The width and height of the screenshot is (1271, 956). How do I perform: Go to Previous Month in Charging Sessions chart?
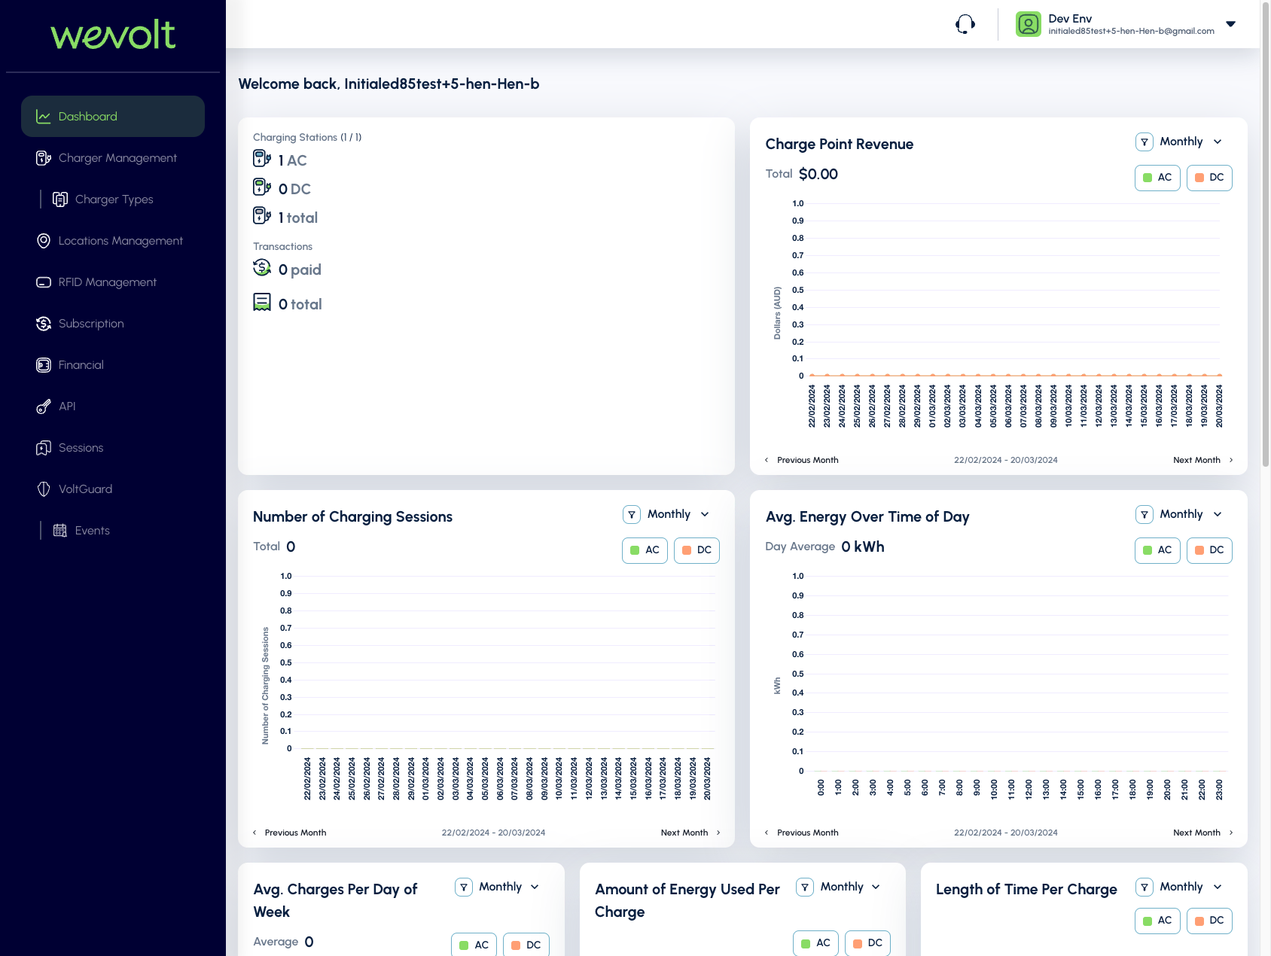pos(290,833)
